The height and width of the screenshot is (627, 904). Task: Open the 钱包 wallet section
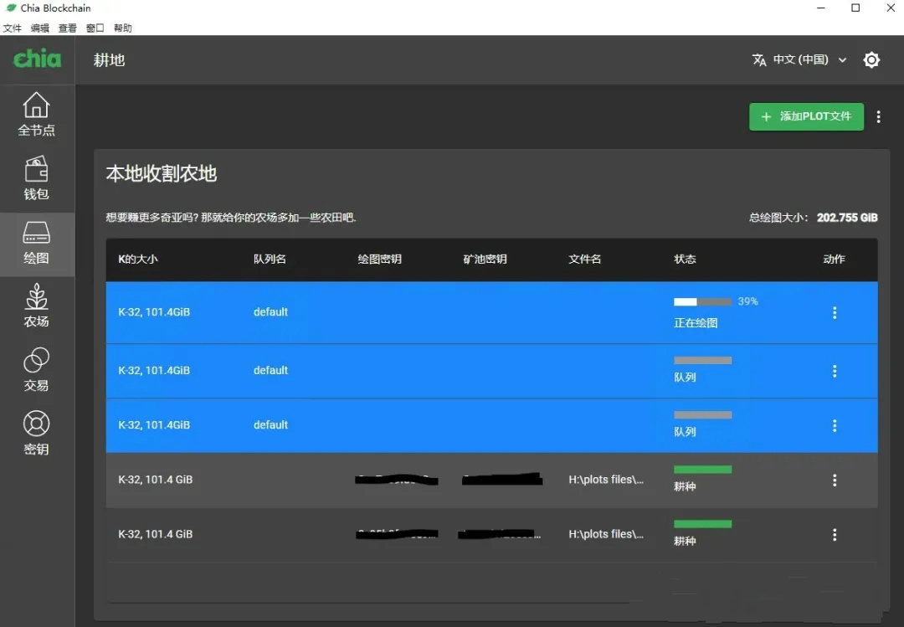click(36, 178)
